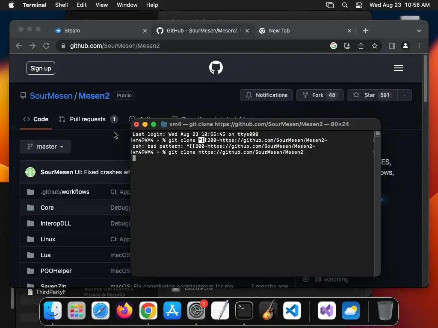Open Chrome's three-dot menu
The image size is (438, 328).
coord(419,46)
